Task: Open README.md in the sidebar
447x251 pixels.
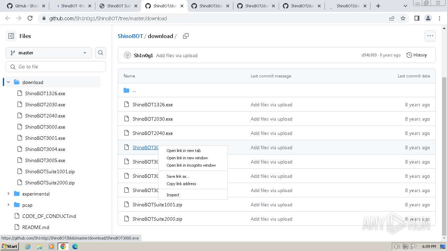Action: coord(36,227)
